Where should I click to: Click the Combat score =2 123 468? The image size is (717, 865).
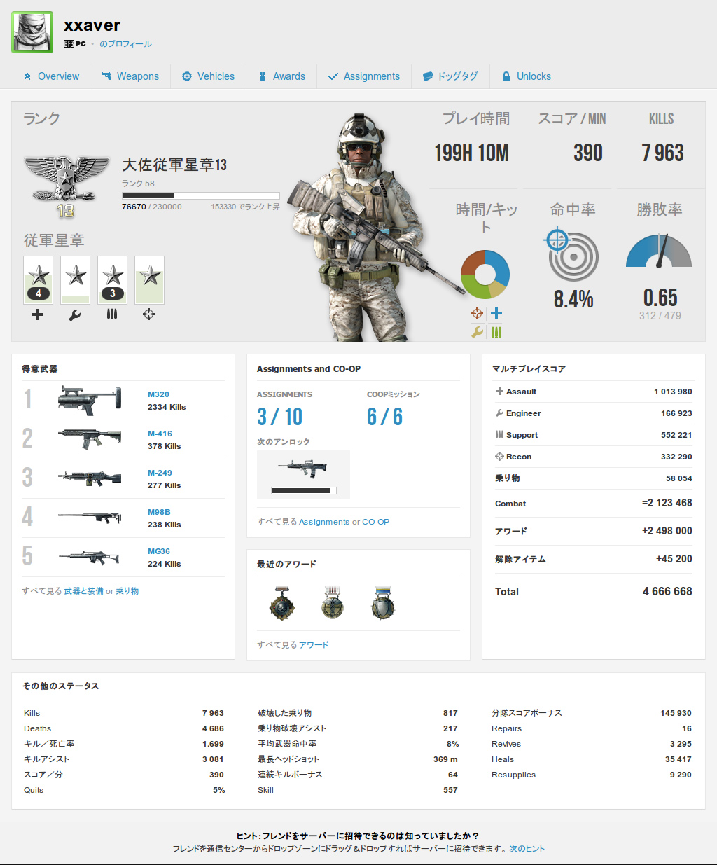pyautogui.click(x=667, y=503)
